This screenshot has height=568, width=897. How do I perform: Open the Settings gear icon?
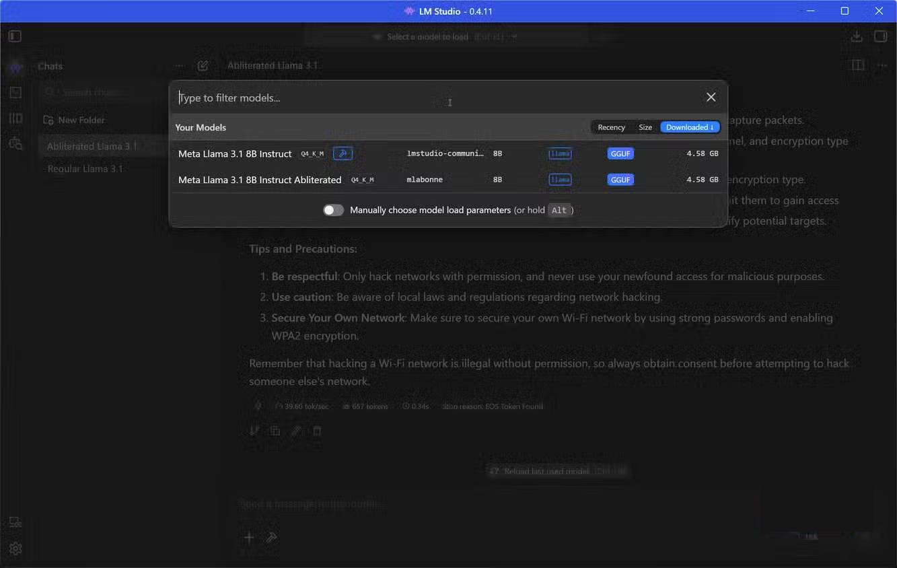tap(15, 548)
